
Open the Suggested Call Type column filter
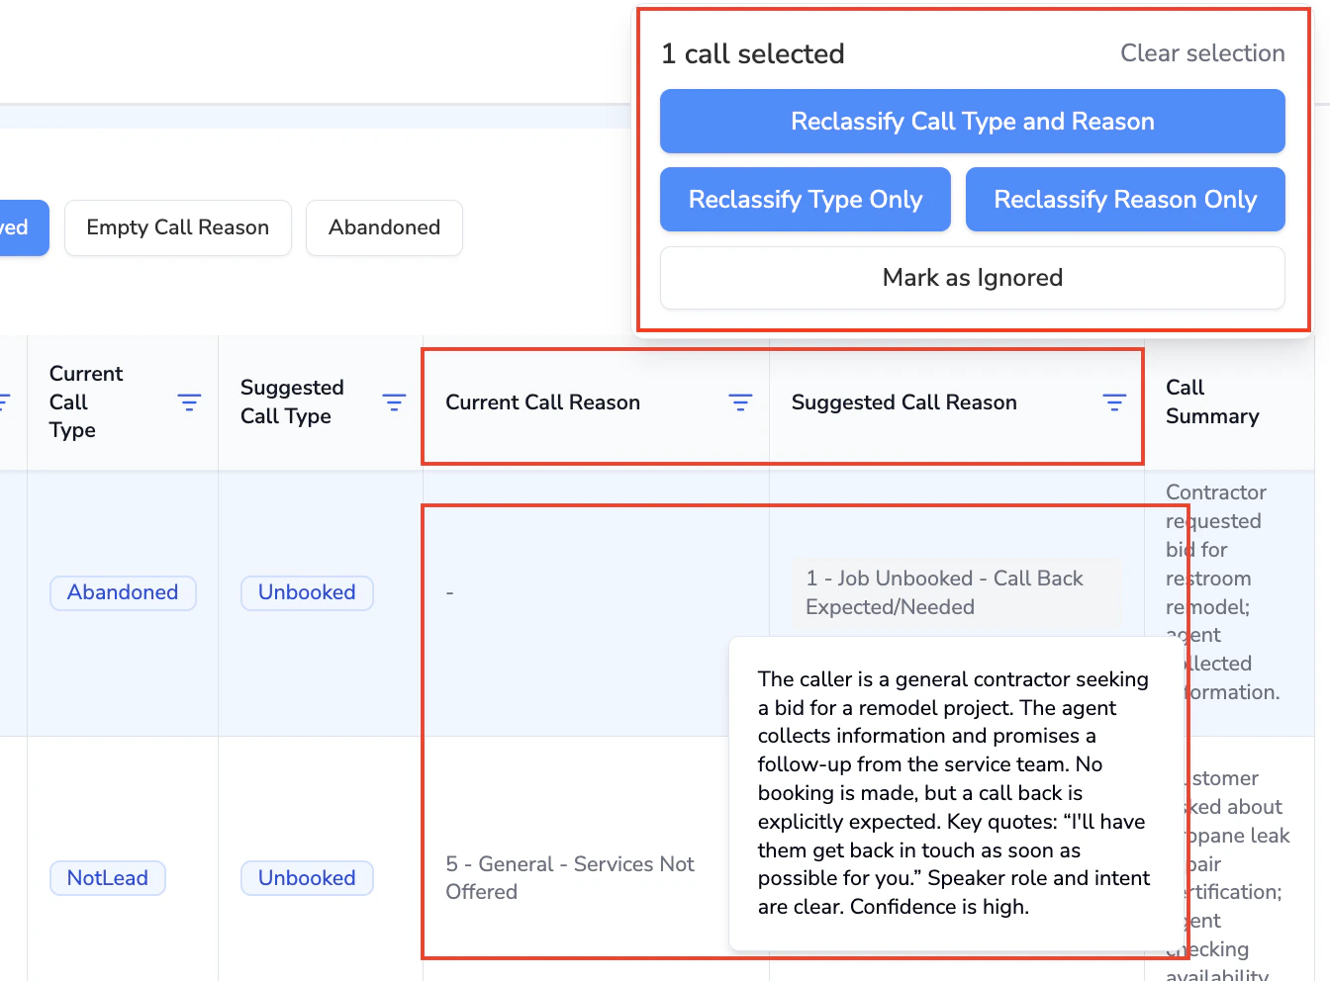click(x=394, y=401)
